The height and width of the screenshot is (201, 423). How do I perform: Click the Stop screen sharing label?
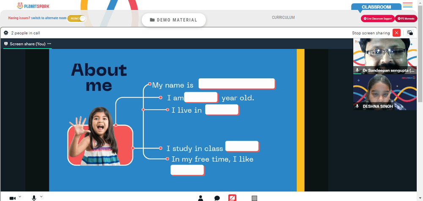pyautogui.click(x=371, y=33)
